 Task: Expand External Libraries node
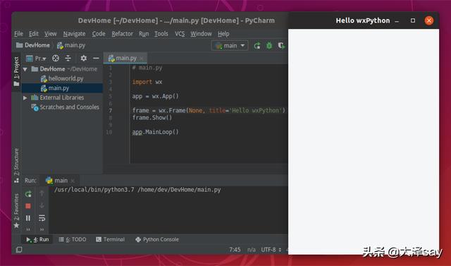pyautogui.click(x=25, y=98)
